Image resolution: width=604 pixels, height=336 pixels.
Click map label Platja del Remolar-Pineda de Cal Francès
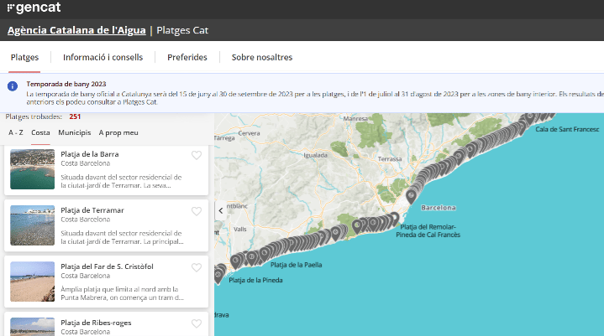[428, 230]
